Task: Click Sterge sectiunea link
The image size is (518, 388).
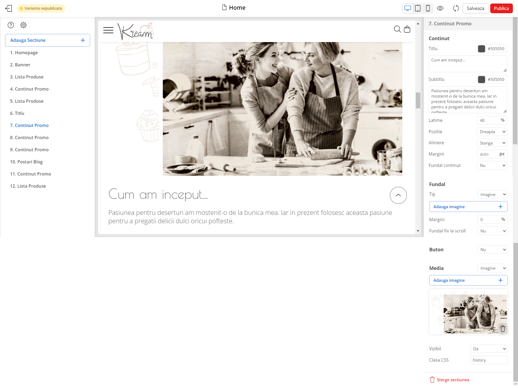Action: tap(452, 380)
